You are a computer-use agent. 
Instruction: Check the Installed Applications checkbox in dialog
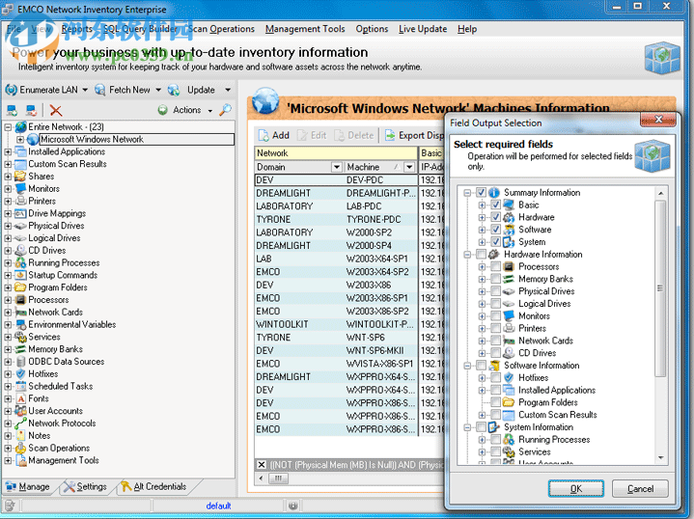(x=496, y=391)
